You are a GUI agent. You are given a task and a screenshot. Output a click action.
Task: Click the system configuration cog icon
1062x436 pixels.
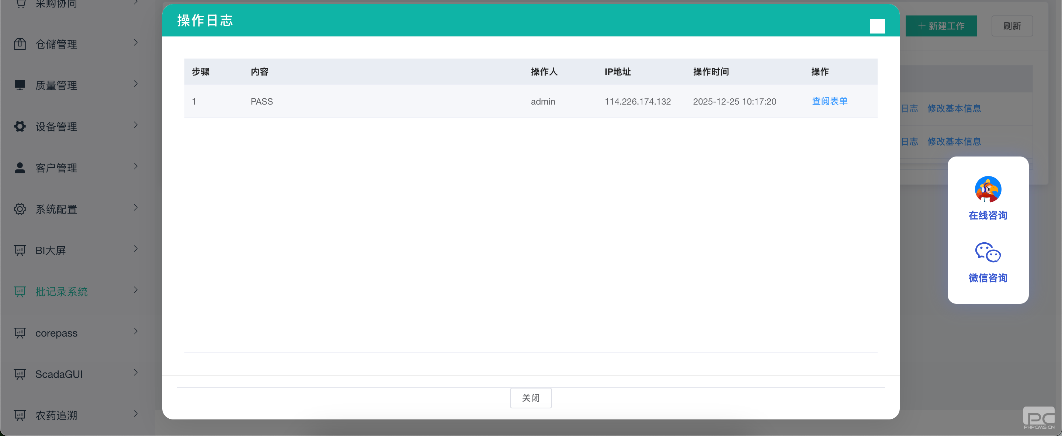tap(20, 209)
